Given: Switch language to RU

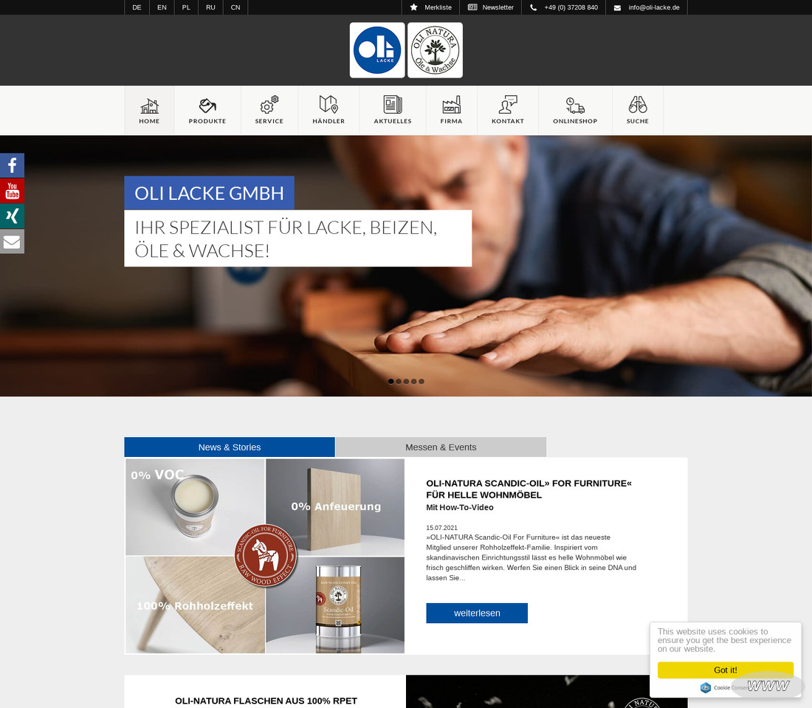Looking at the screenshot, I should [210, 7].
